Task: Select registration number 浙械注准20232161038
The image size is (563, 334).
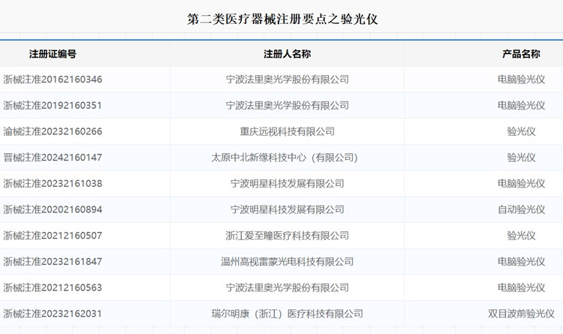Action: [x=53, y=184]
